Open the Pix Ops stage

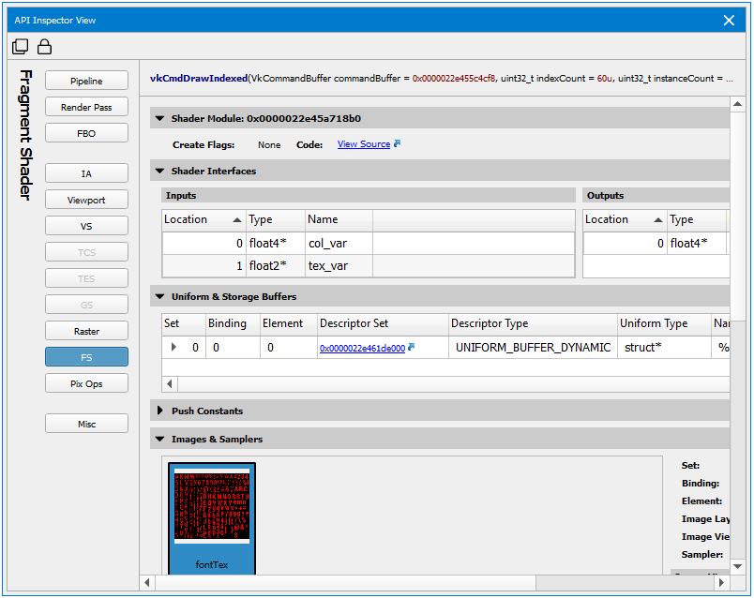[86, 383]
